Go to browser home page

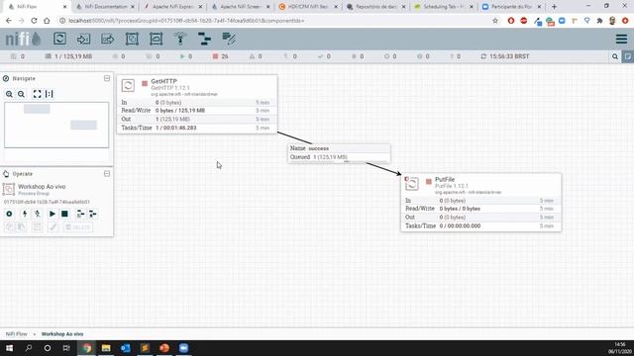point(47,21)
